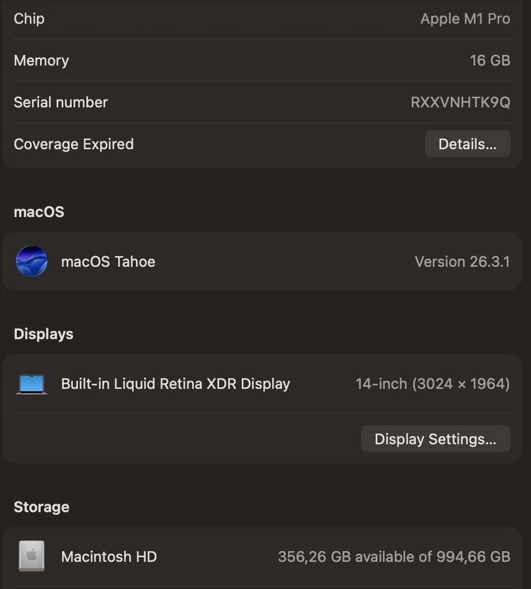Select the serial number RXXVNHTK9Q
This screenshot has width=531, height=589.
point(460,102)
